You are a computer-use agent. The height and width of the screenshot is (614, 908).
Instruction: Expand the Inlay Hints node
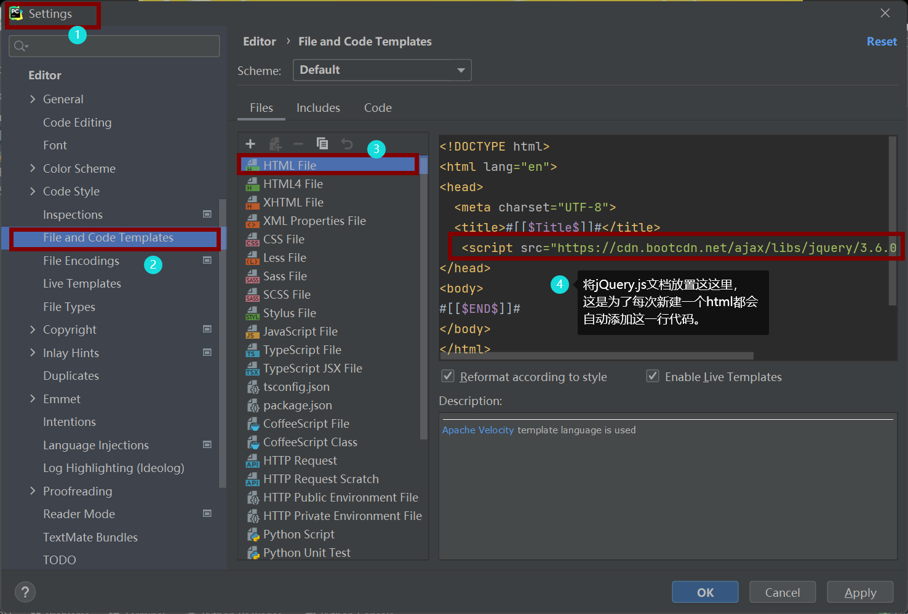33,353
